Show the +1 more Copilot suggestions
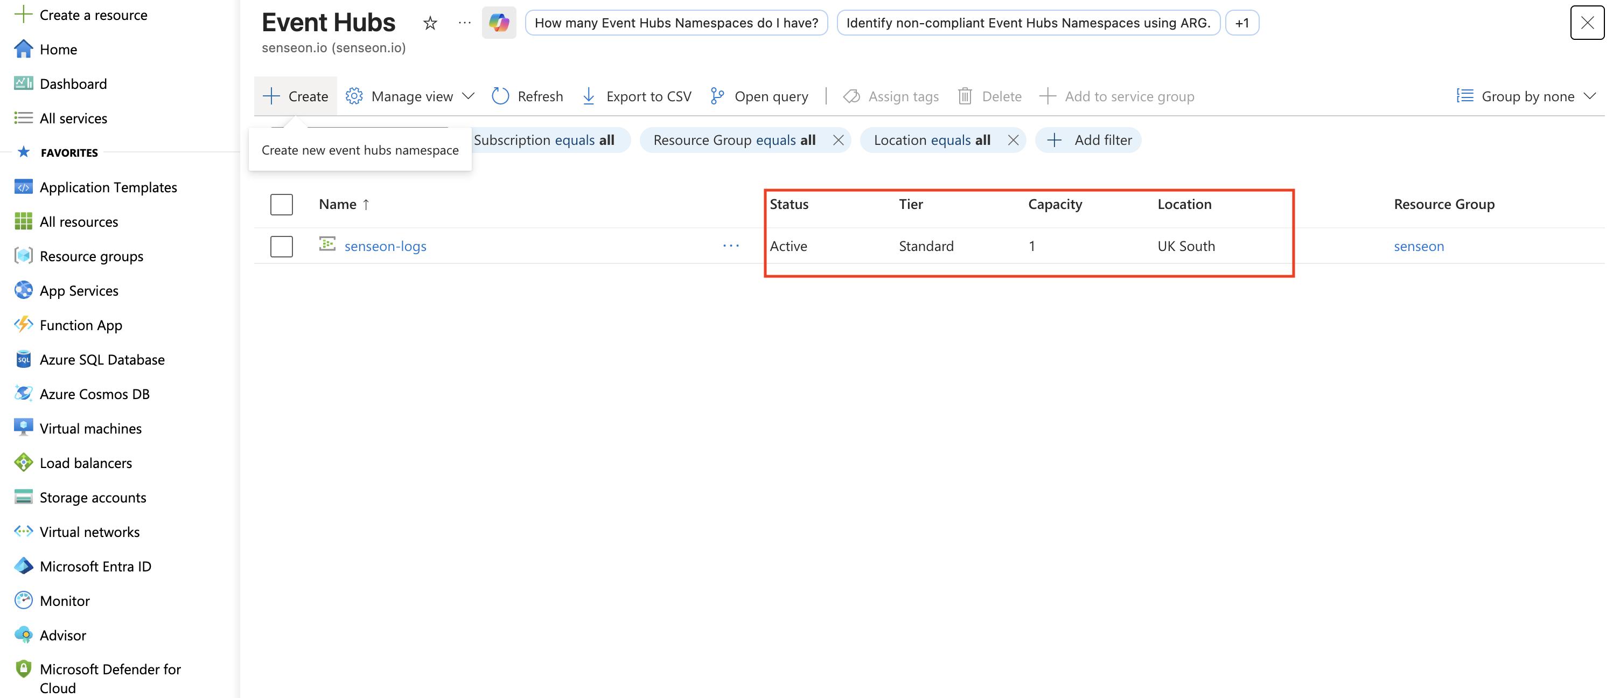The image size is (1620, 698). (x=1241, y=23)
